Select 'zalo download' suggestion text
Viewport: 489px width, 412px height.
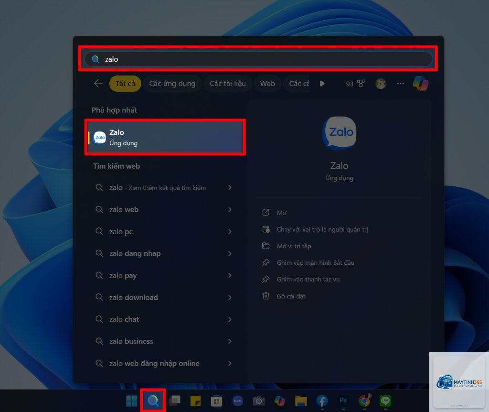point(134,297)
